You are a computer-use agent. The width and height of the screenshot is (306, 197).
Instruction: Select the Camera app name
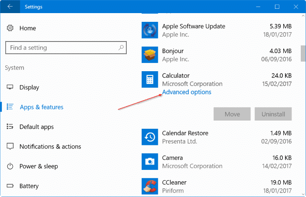[172, 158]
